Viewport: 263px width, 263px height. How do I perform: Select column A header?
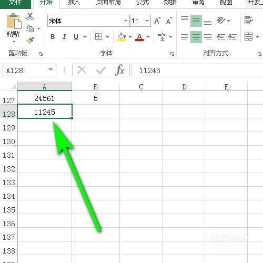tap(45, 86)
